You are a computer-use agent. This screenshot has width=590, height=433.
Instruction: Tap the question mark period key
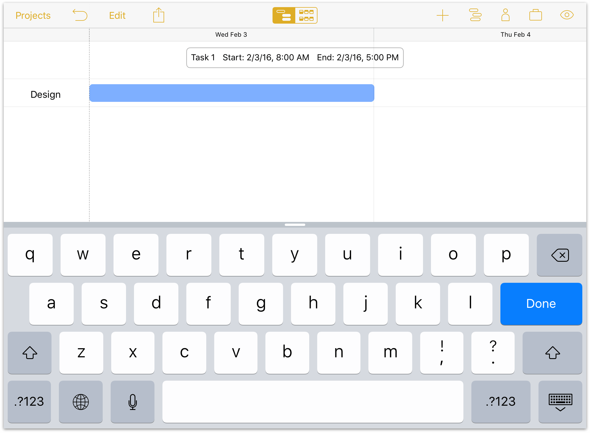click(493, 353)
